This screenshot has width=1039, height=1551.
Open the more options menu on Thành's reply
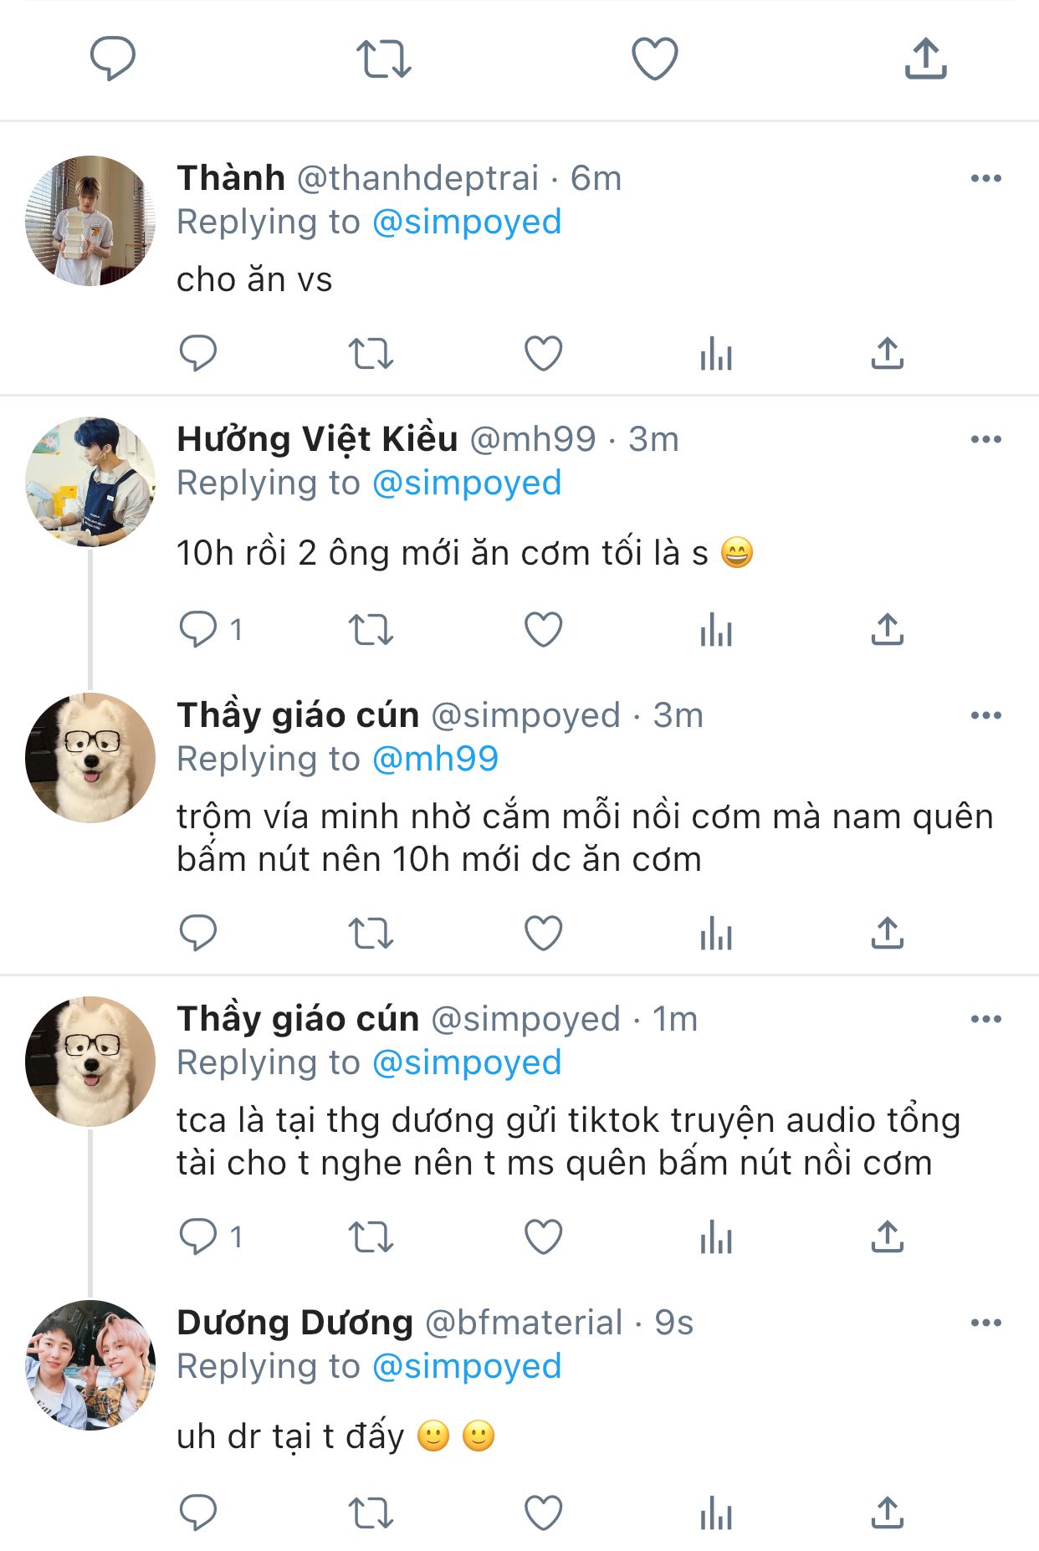(985, 178)
